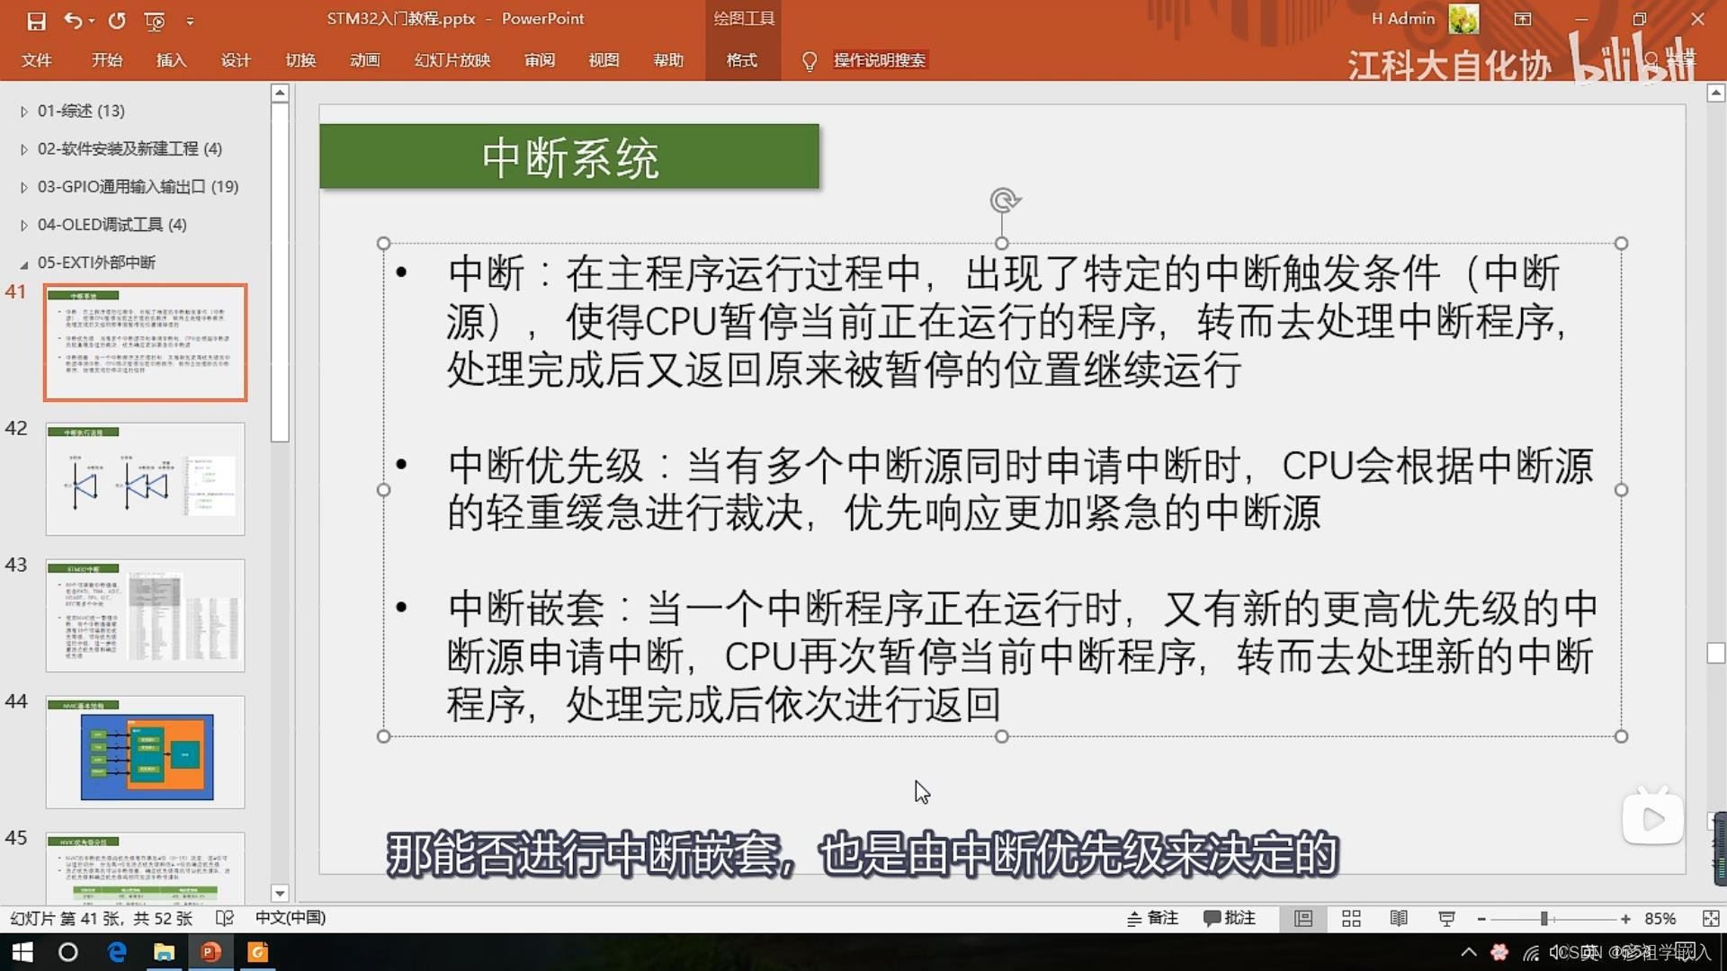Open the 幻灯片放映 ribbon tab

[452, 60]
